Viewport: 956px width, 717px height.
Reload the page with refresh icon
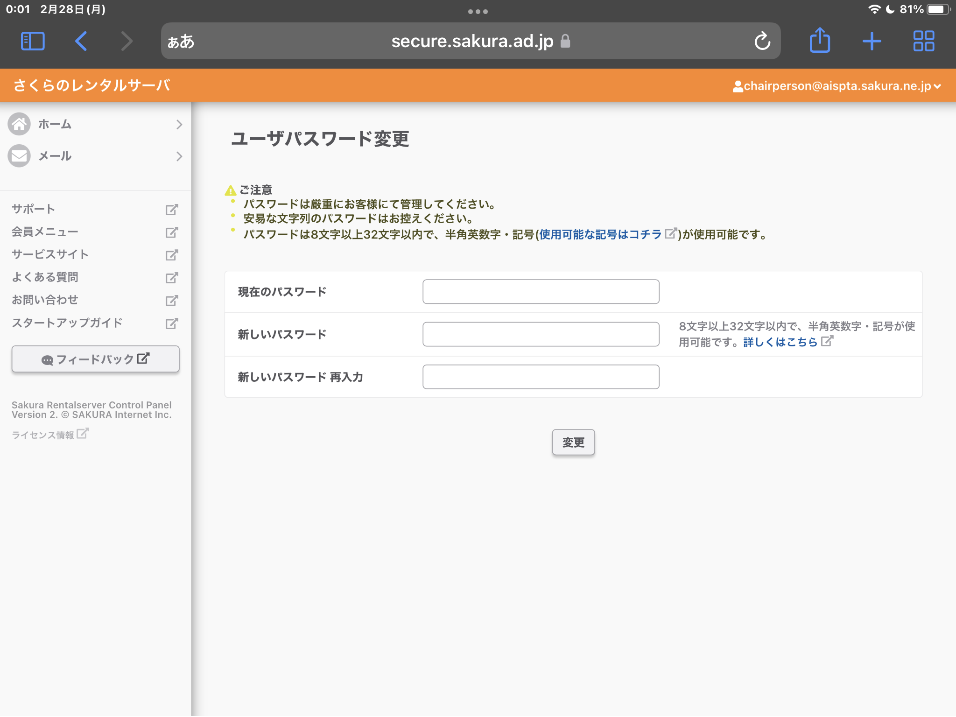tap(762, 41)
